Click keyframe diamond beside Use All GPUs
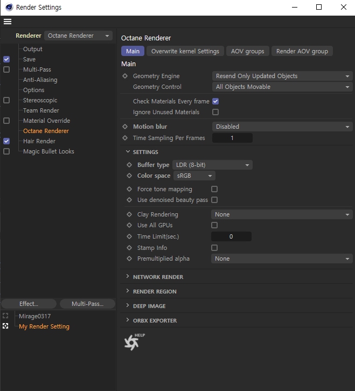This screenshot has height=391, width=355. 129,225
